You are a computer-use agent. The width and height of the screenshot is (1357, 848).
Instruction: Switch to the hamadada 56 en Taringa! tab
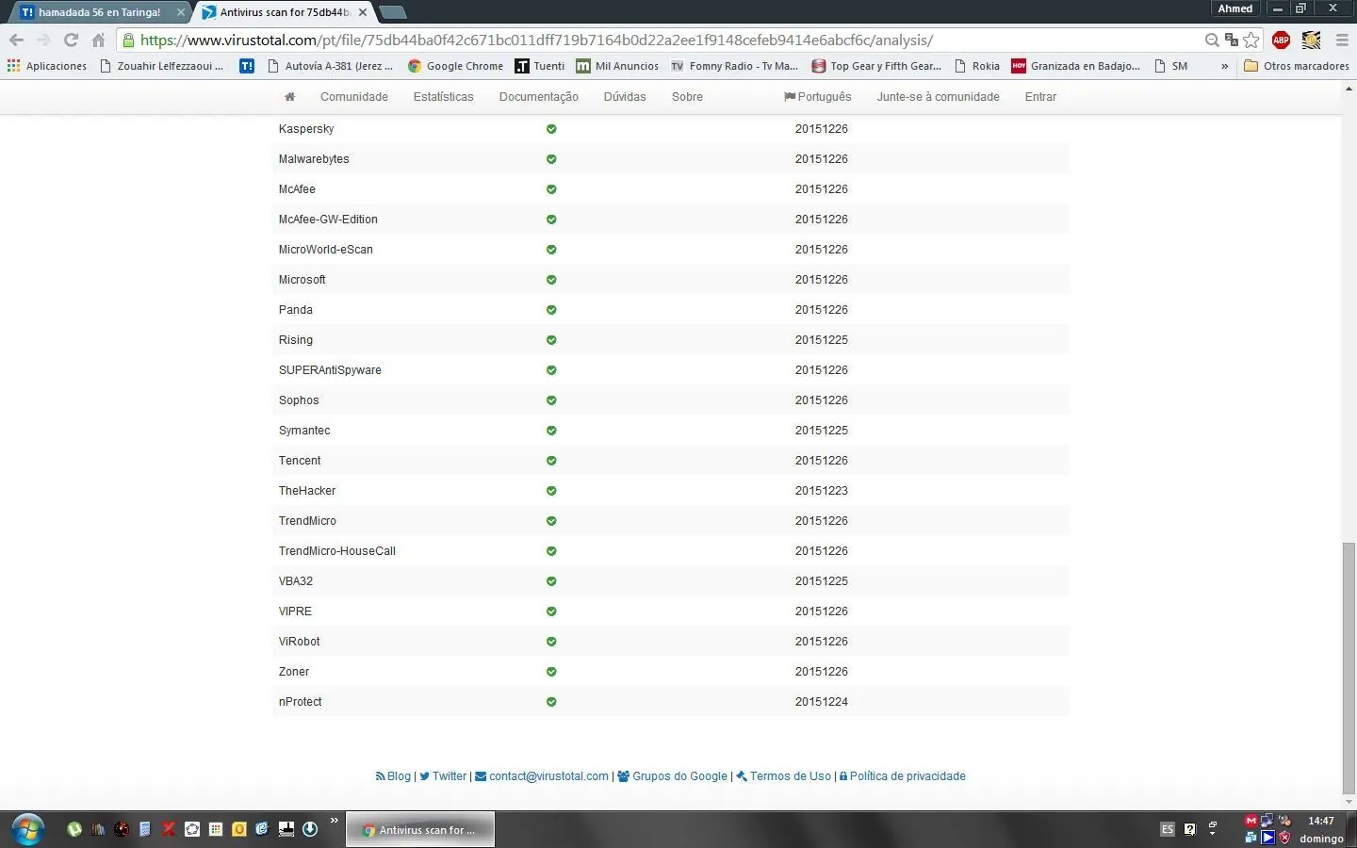click(99, 12)
